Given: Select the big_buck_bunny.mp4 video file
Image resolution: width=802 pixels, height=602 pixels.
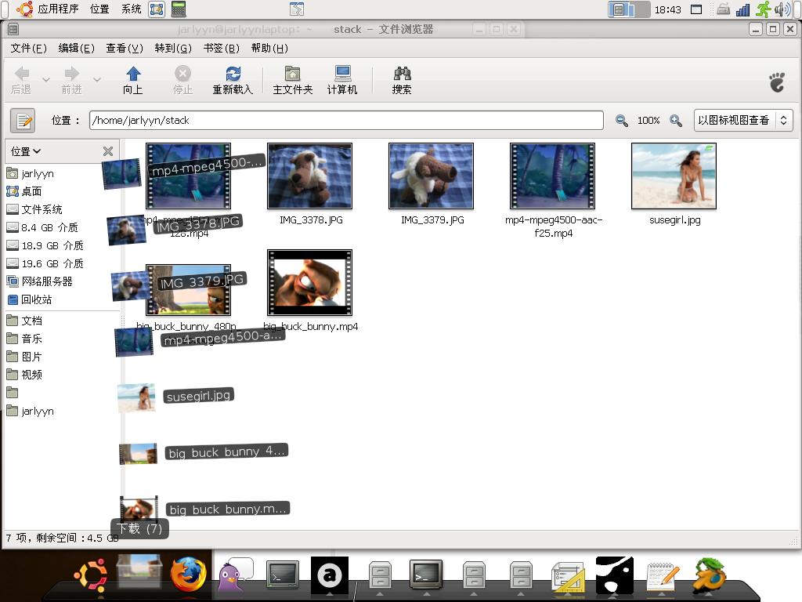Looking at the screenshot, I should pos(310,282).
